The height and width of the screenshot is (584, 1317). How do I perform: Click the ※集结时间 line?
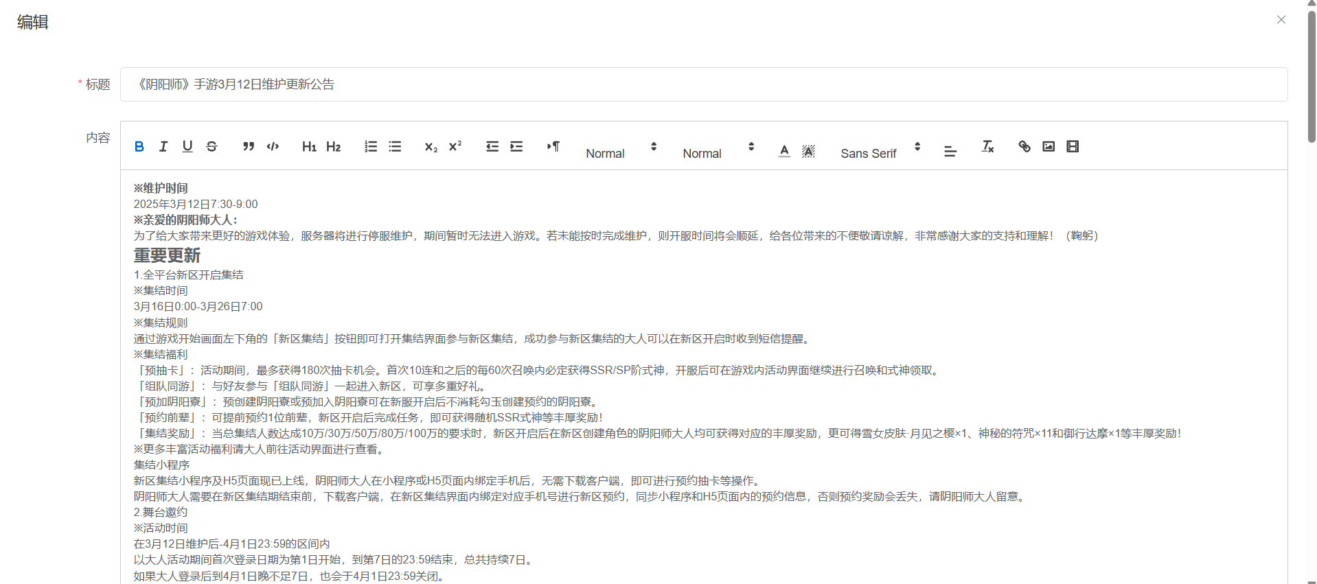point(160,290)
